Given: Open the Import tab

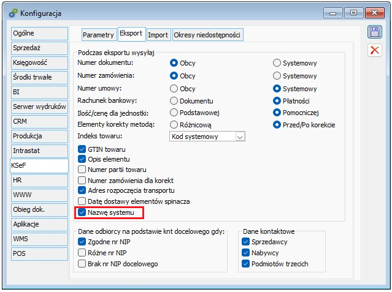Looking at the screenshot, I should click(158, 35).
